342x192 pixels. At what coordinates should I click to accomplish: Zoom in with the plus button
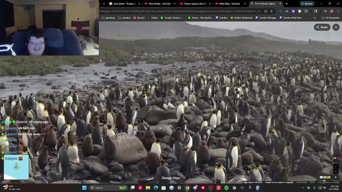(336, 167)
